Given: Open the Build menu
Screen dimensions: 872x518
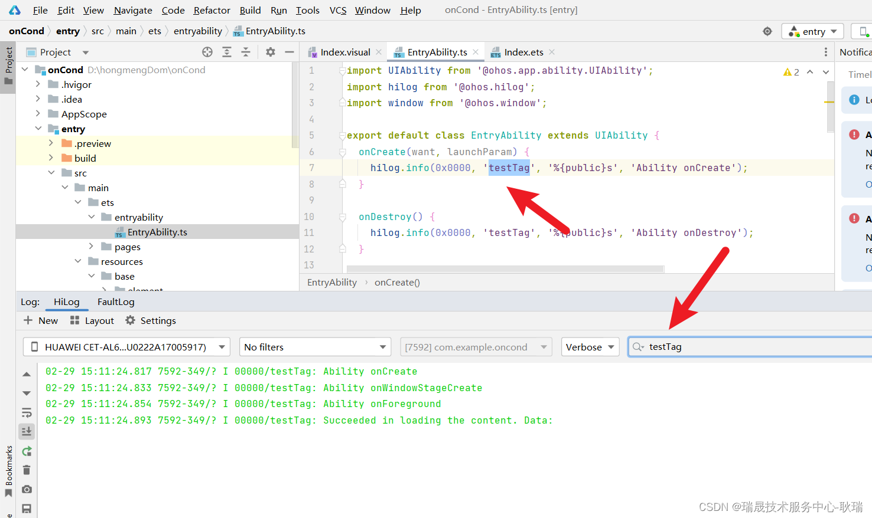Looking at the screenshot, I should tap(250, 10).
